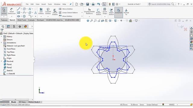Viewport: 193px width, 108px height.
Task: Open the Insert menu
Action: point(43,4)
